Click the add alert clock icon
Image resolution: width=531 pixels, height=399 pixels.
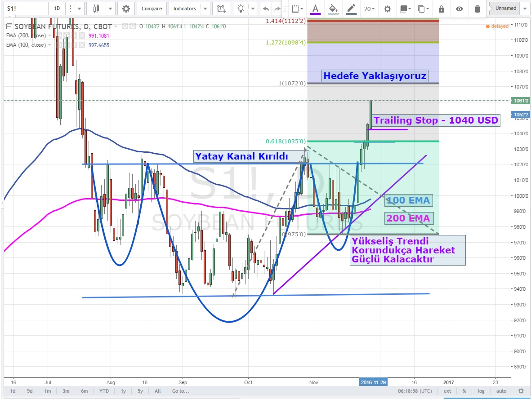coord(221,9)
